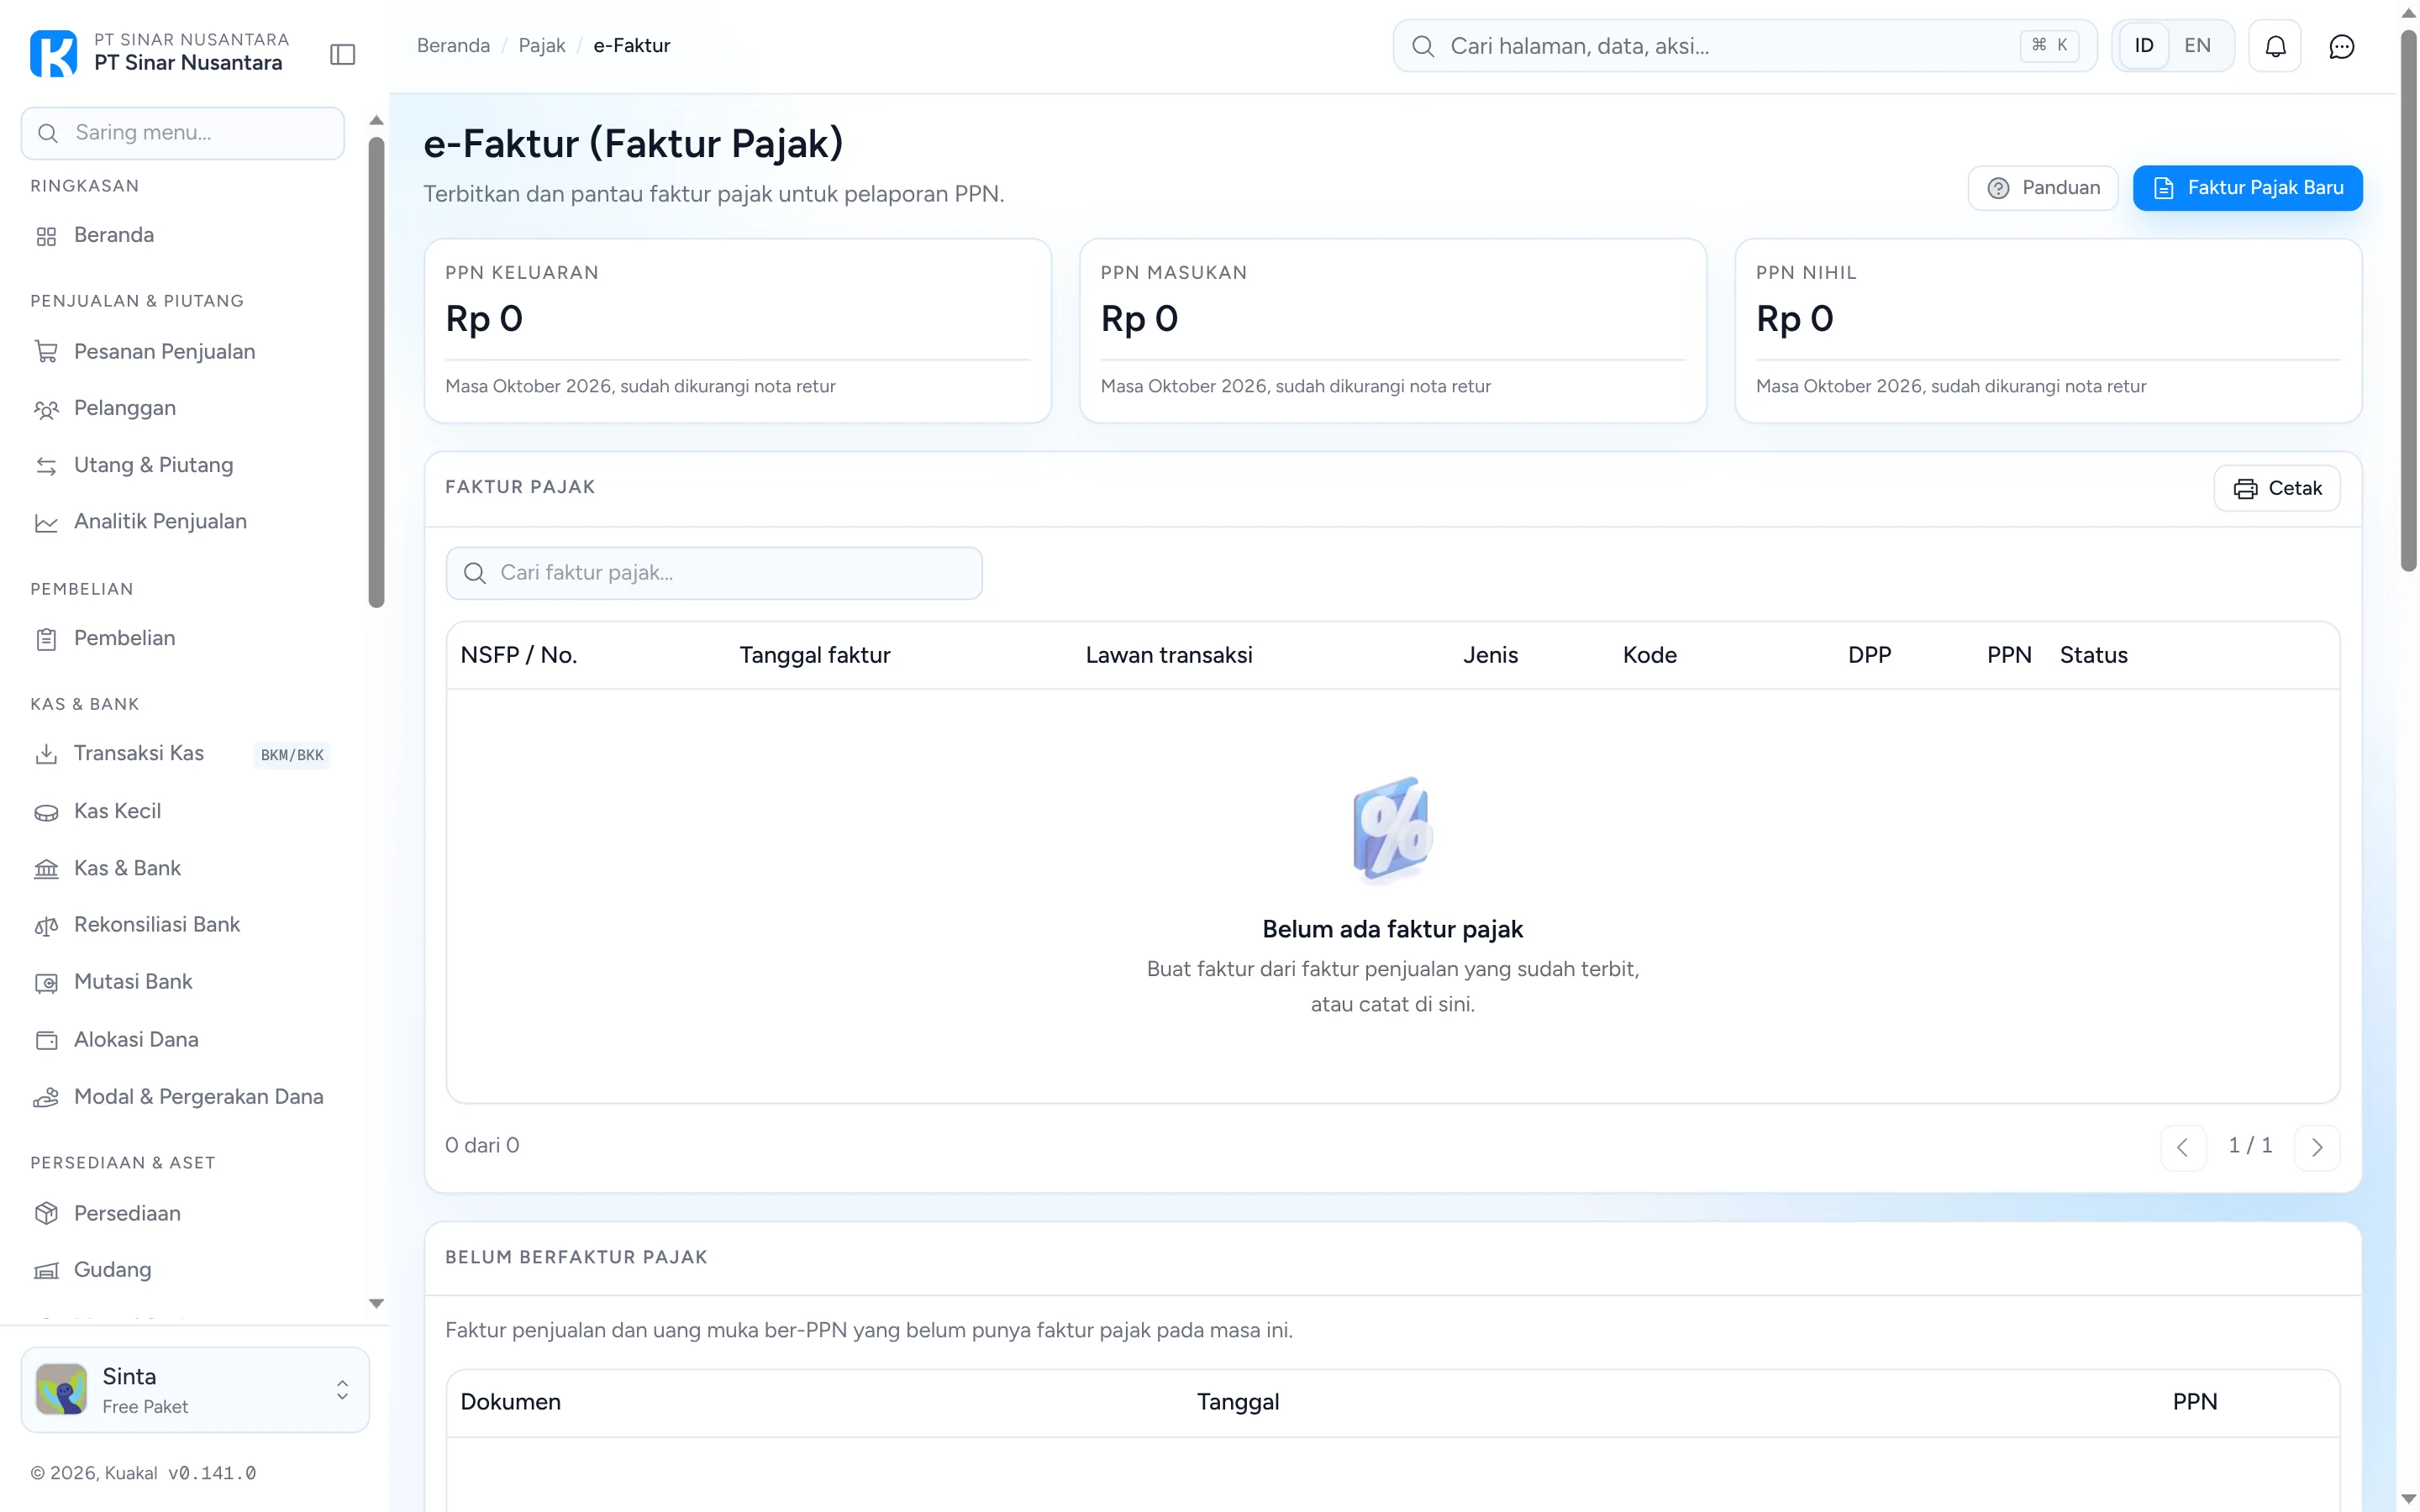Open Transaksi Kas menu item
The height and width of the screenshot is (1512, 2420).
click(x=182, y=754)
